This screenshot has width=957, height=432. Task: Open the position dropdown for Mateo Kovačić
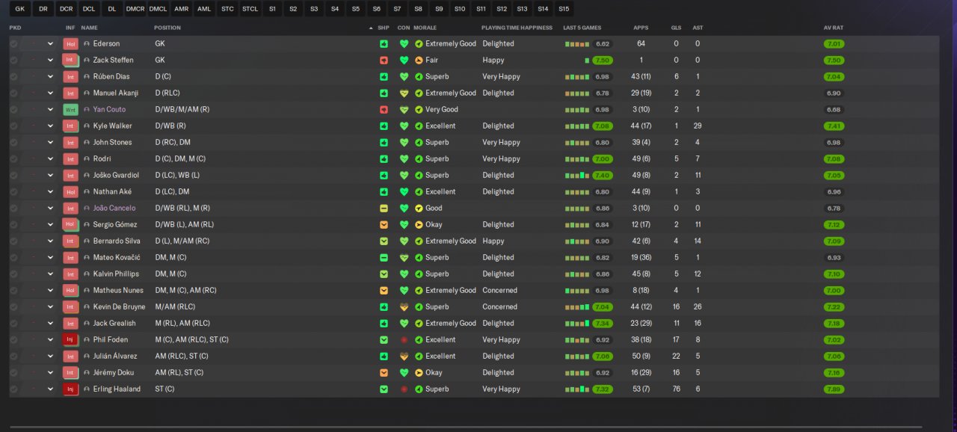pos(50,257)
